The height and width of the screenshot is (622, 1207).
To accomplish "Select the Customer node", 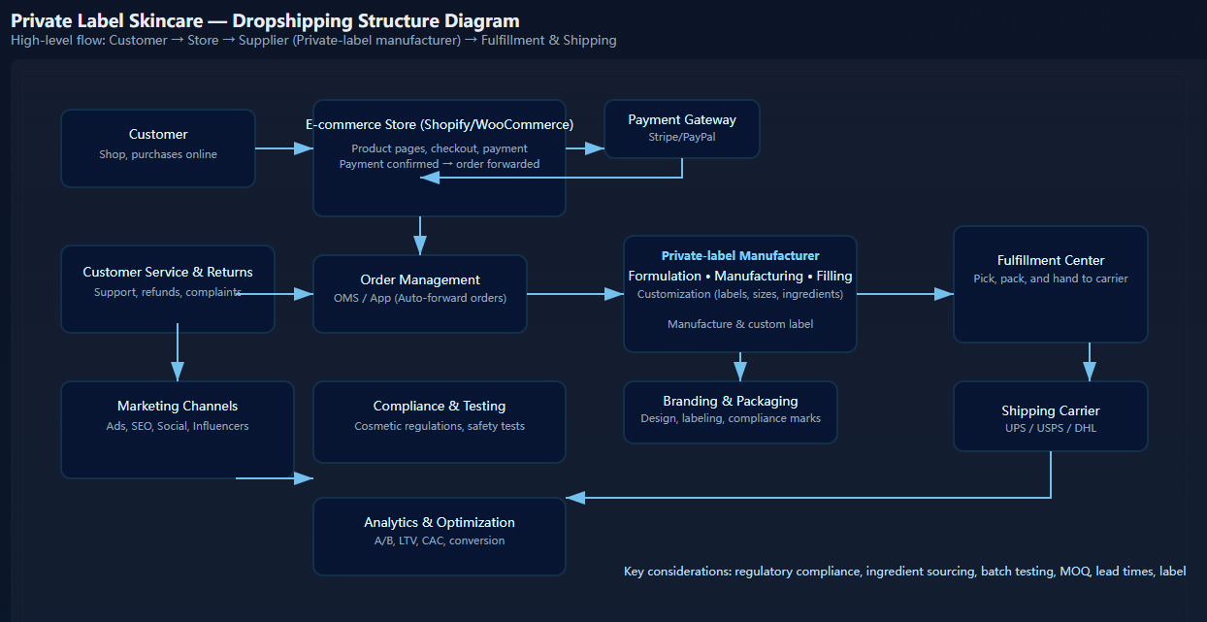I will tap(158, 147).
